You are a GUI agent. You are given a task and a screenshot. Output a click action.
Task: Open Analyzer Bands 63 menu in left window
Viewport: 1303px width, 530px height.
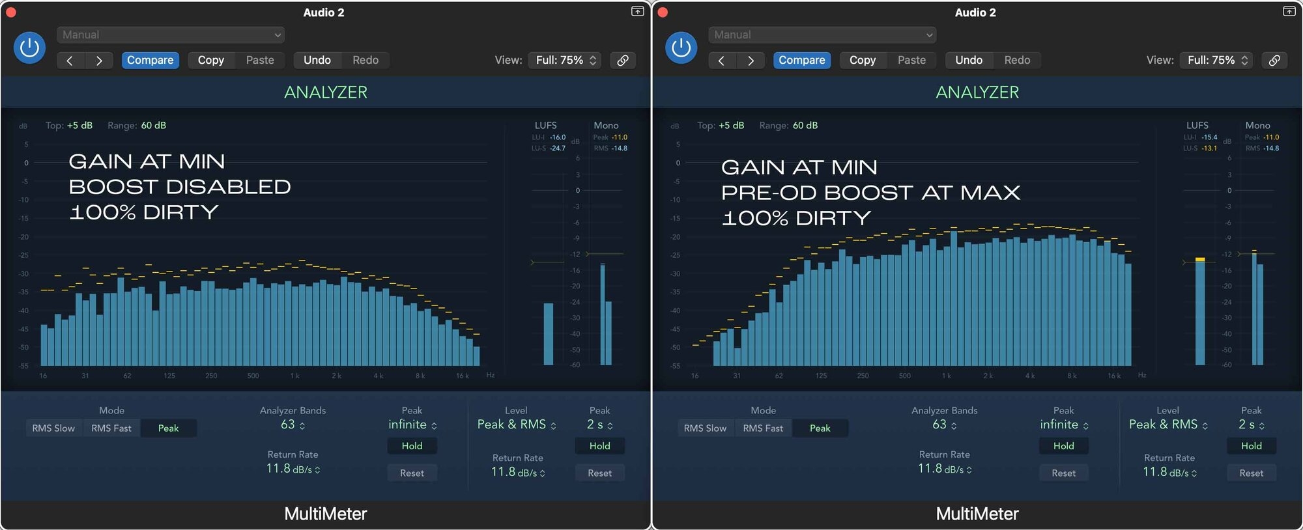293,425
